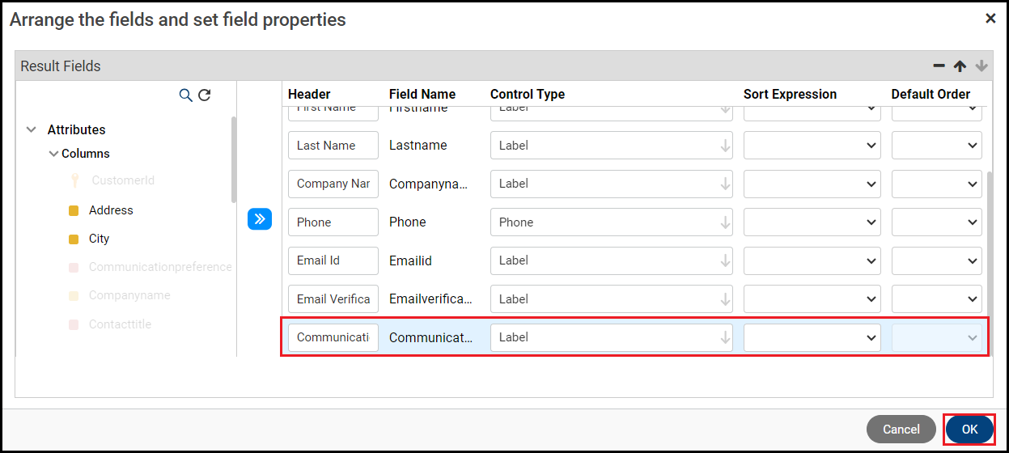Click the Last Name header input field

tap(333, 146)
